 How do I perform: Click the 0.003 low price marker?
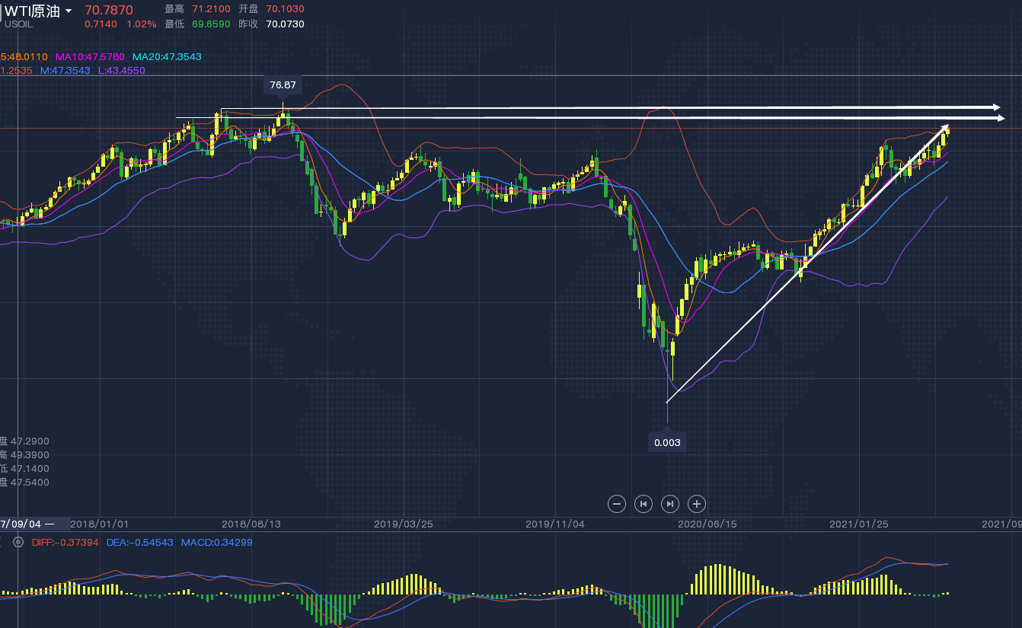pos(667,443)
